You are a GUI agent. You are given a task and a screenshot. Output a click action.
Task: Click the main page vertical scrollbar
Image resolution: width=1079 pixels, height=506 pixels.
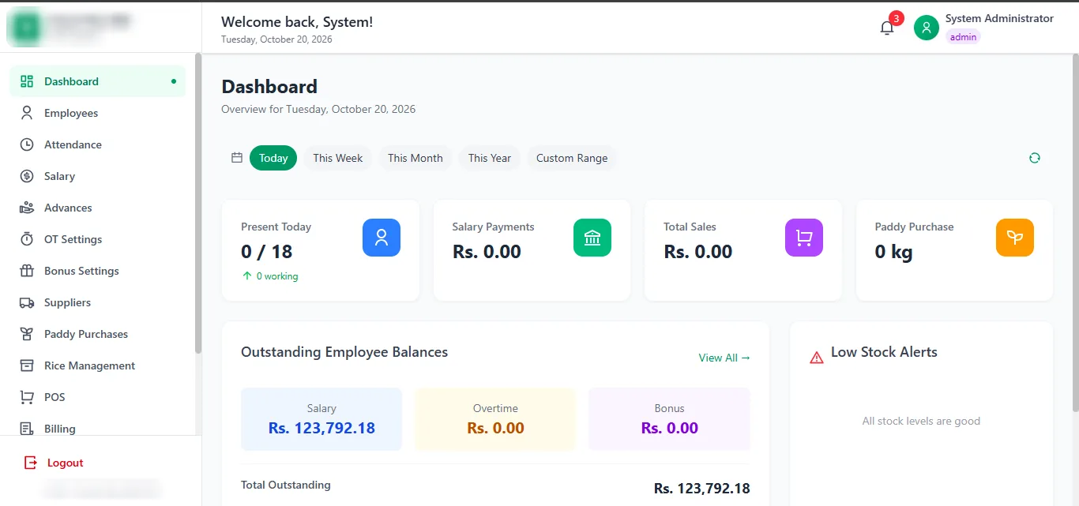[x=1075, y=232]
